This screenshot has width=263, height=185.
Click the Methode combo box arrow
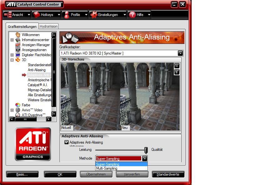(x=145, y=158)
